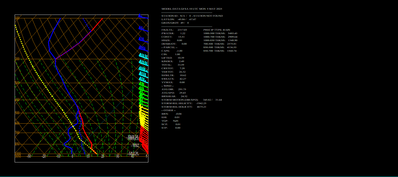Click the 0 temperature axis label
The width and height of the screenshot is (398, 177).
pyautogui.click(x=73, y=156)
